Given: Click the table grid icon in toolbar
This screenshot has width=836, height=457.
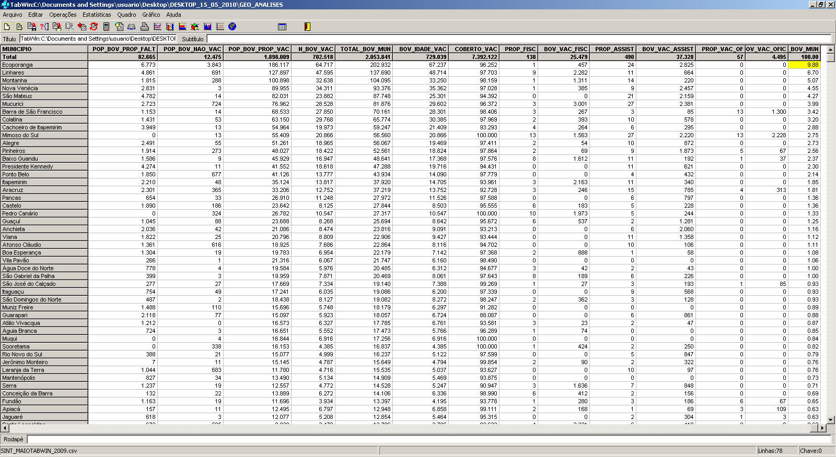Looking at the screenshot, I should (282, 27).
